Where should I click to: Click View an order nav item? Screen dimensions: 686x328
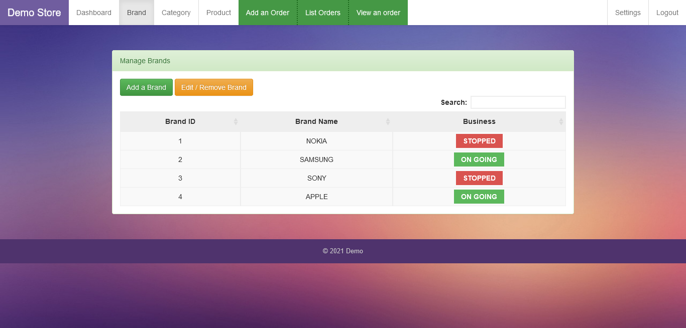pyautogui.click(x=378, y=13)
